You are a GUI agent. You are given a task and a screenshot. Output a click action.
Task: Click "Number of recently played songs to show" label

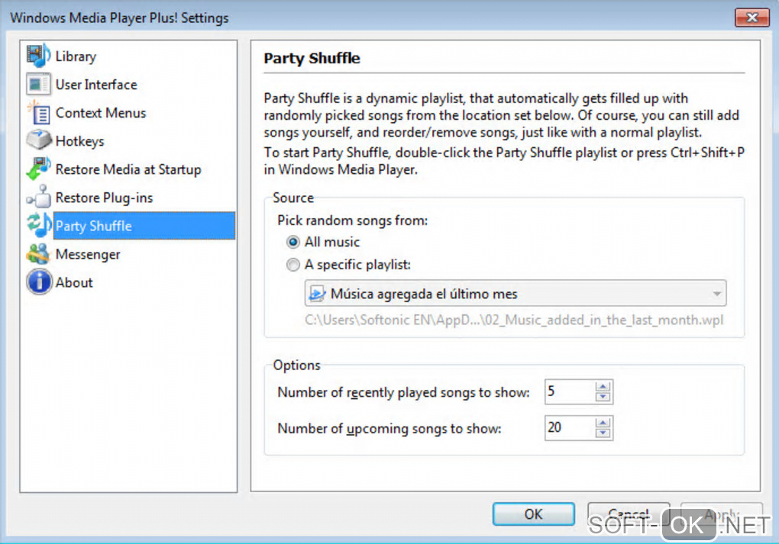(403, 392)
